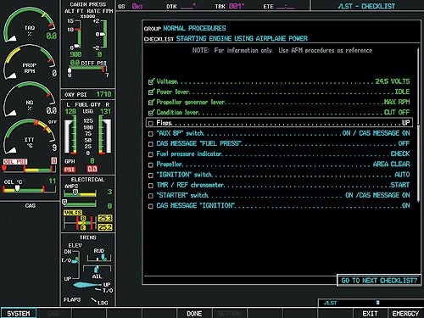Screen dimensions: 424x318
Task: Select the SYSTEM softkey
Action: (19, 313)
